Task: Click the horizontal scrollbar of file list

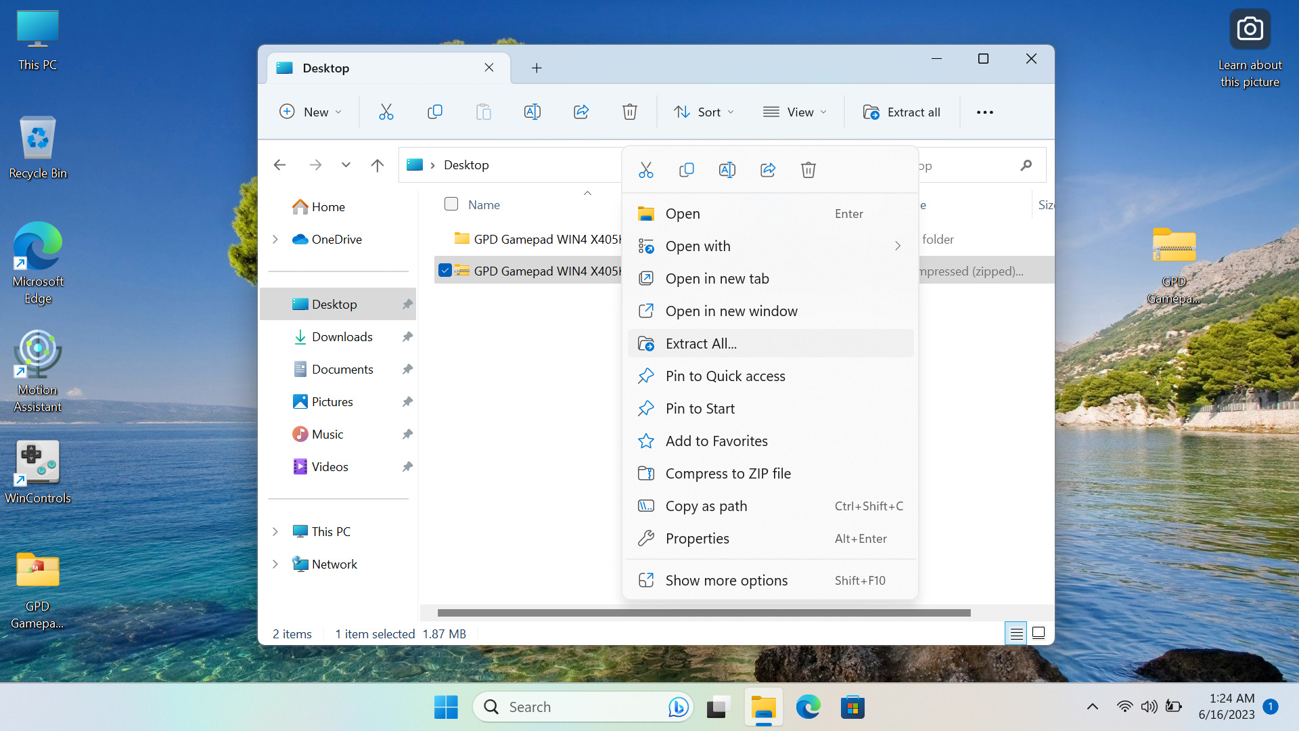Action: [x=704, y=613]
